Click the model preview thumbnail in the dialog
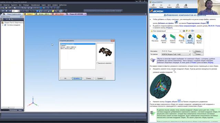 click(x=105, y=52)
